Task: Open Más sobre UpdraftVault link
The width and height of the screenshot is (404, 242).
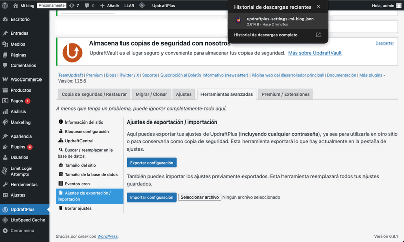Action: pos(314,53)
